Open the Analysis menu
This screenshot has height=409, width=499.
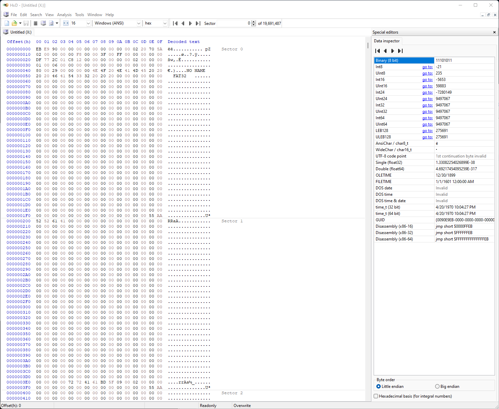pyautogui.click(x=64, y=14)
